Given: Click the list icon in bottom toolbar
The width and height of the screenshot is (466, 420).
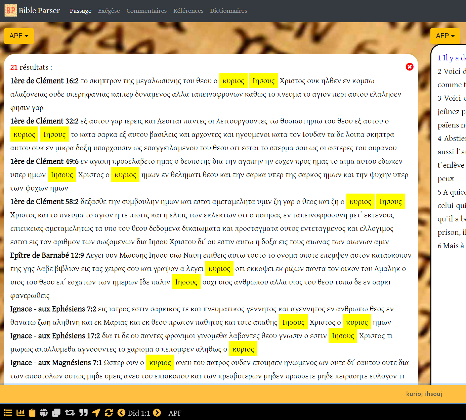Looking at the screenshot, I should click(x=8, y=413).
